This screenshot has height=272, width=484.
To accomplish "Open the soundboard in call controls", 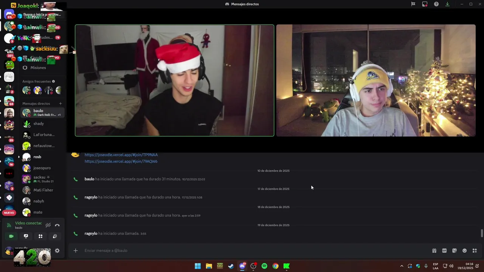I will pos(55,236).
